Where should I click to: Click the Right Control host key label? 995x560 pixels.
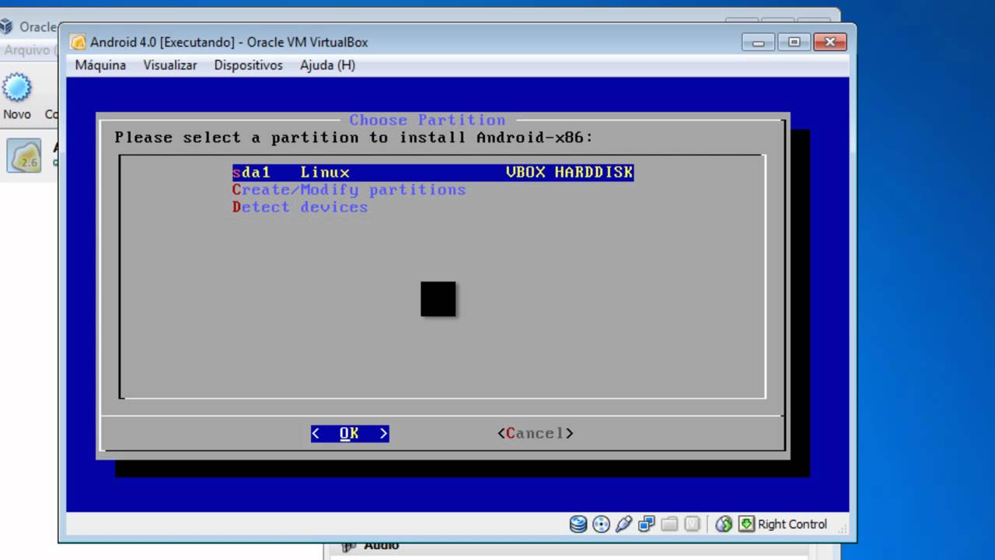(792, 524)
